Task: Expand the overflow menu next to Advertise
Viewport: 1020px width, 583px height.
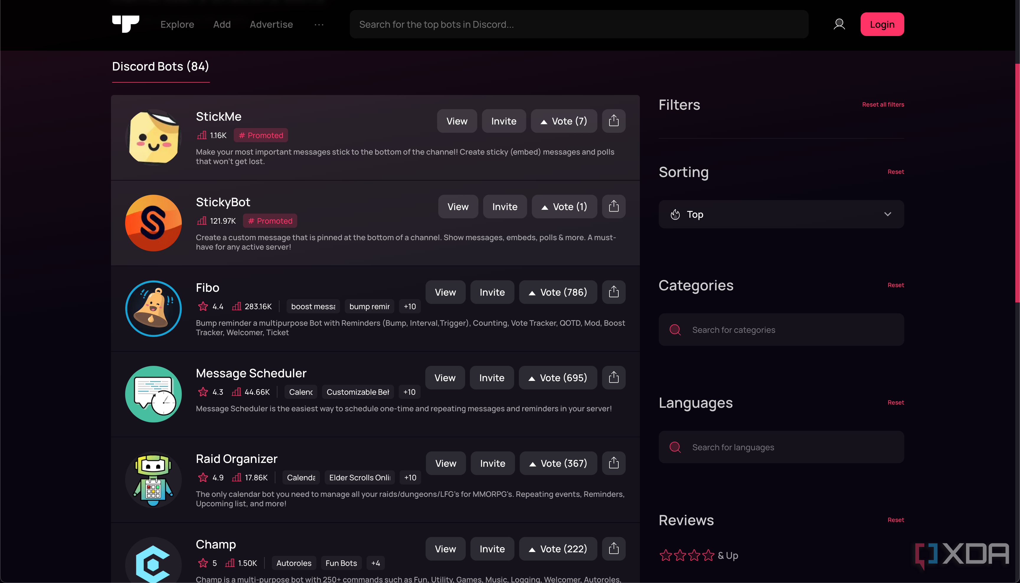Action: coord(319,24)
